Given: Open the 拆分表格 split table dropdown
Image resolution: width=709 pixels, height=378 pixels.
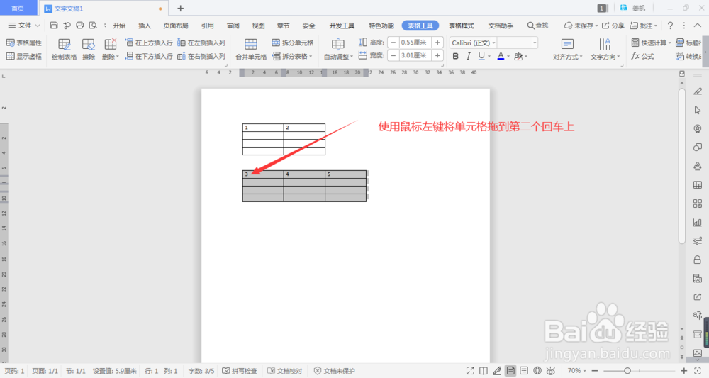Looking at the screenshot, I should click(x=293, y=56).
